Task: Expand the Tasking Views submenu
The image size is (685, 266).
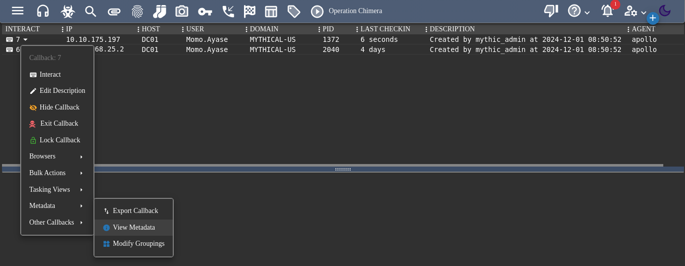Action: [x=57, y=190]
